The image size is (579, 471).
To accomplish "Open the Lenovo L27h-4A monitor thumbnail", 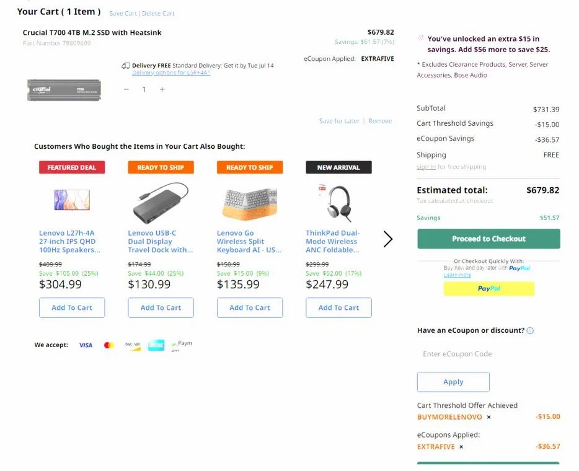I will pyautogui.click(x=72, y=200).
